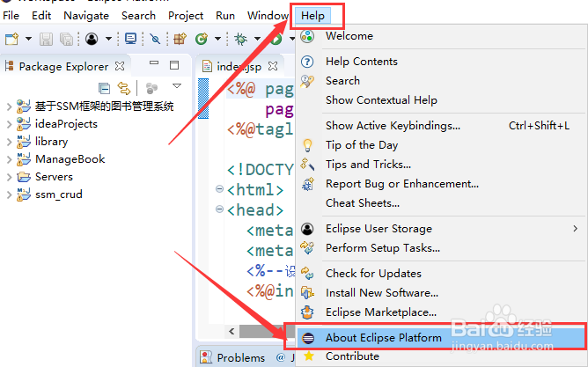This screenshot has width=588, height=367.
Task: Open the user account dropdown arrow
Action: (108, 39)
